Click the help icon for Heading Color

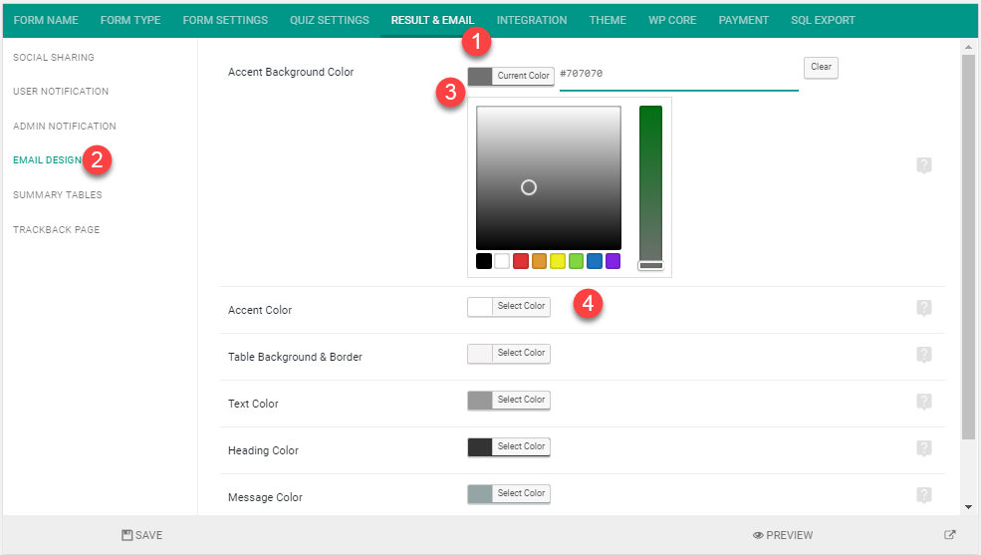[924, 448]
